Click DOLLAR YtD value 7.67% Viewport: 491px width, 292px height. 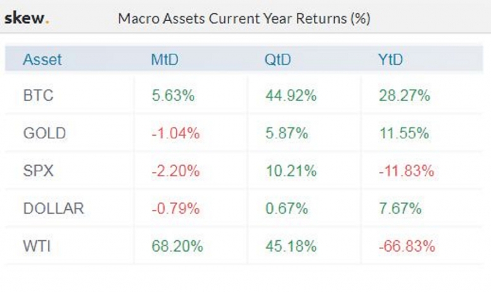click(400, 209)
